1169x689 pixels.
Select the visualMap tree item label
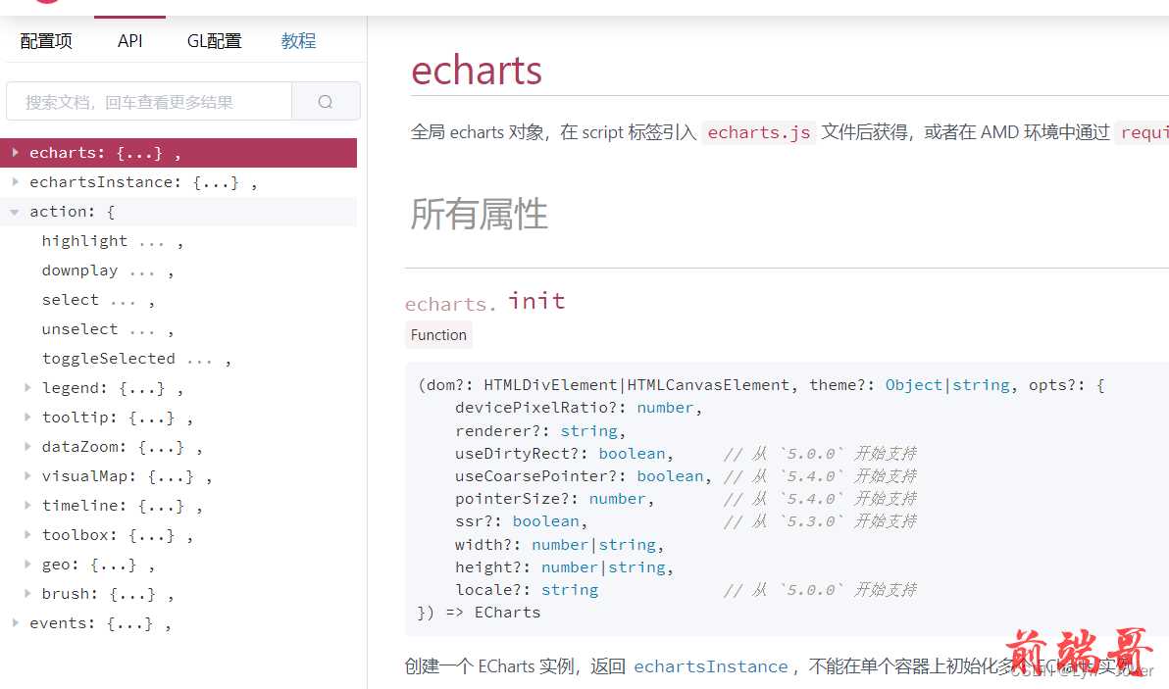coord(127,476)
